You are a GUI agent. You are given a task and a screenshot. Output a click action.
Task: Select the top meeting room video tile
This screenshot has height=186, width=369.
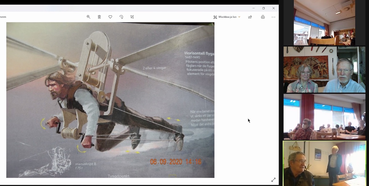[x=324, y=23]
